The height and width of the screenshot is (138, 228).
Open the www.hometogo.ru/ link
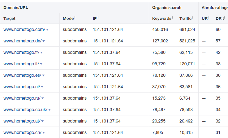(22, 98)
